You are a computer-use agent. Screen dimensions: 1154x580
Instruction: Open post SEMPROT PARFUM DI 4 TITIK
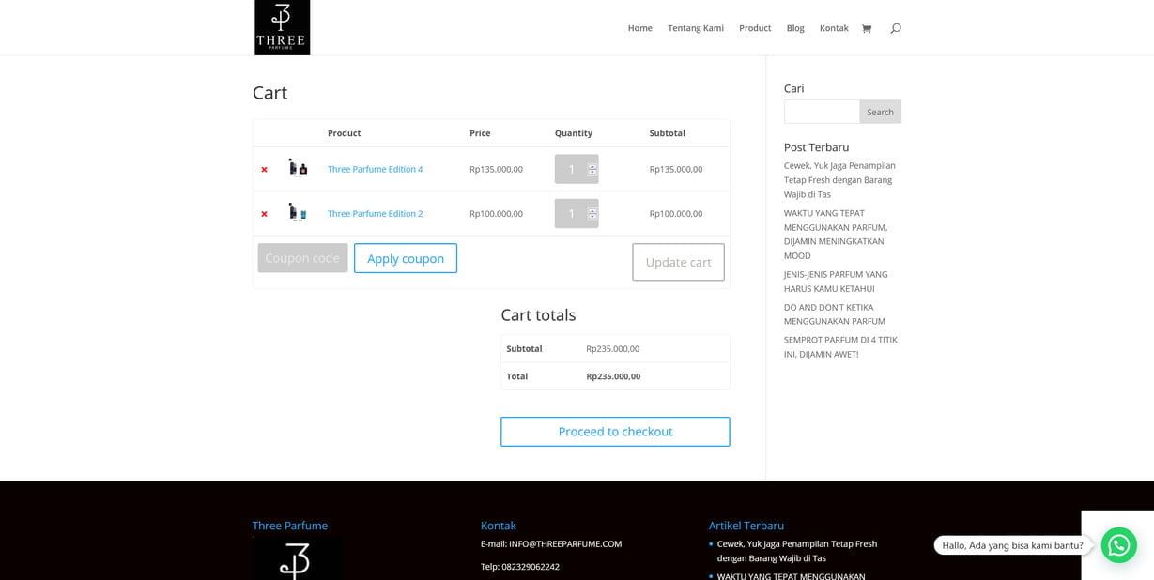[x=840, y=346]
